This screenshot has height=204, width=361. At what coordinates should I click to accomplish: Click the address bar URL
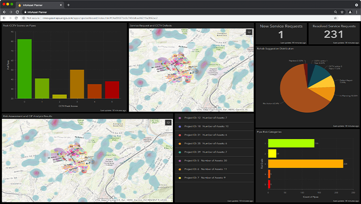click(90, 18)
